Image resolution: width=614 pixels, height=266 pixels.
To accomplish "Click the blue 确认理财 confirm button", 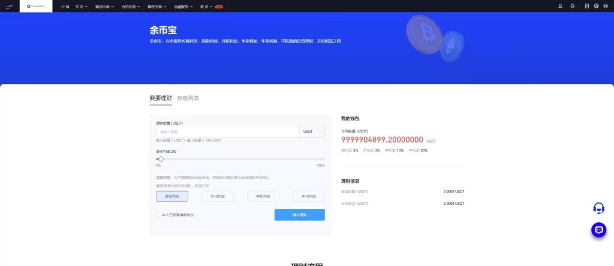I will tap(300, 214).
